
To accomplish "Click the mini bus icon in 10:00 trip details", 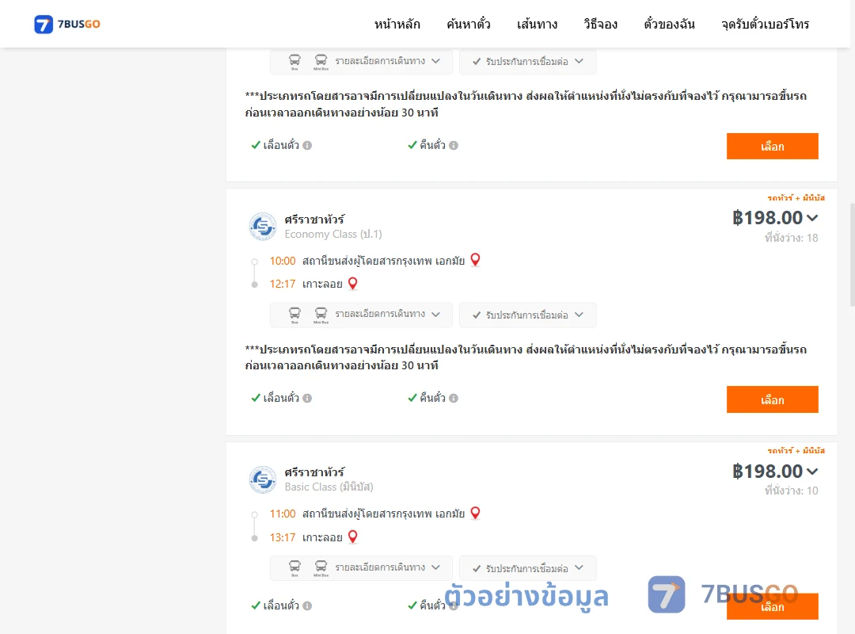I will [x=321, y=315].
